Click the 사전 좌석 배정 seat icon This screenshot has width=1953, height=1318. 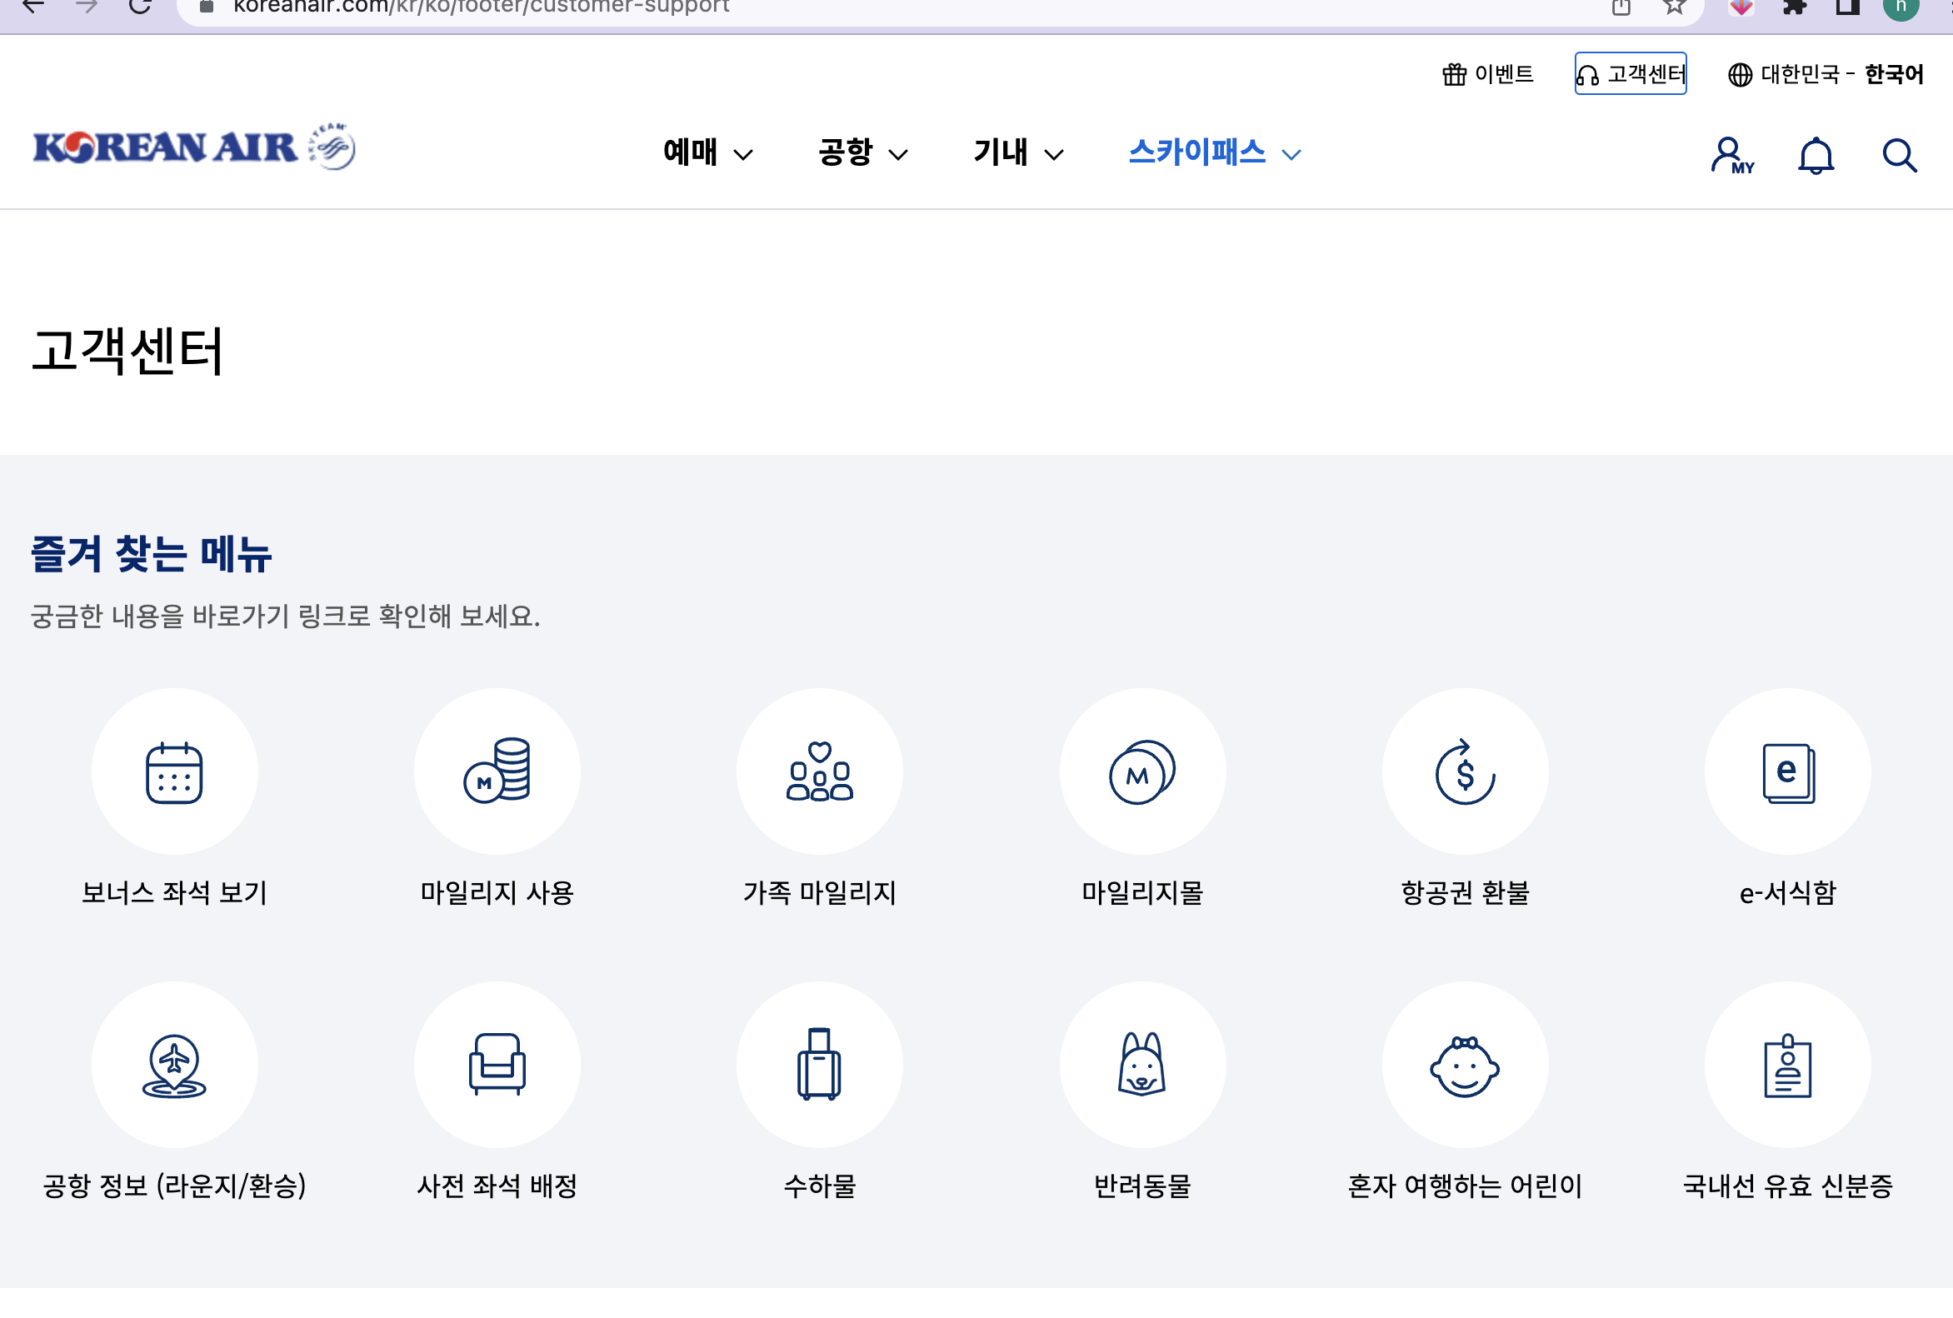point(497,1064)
